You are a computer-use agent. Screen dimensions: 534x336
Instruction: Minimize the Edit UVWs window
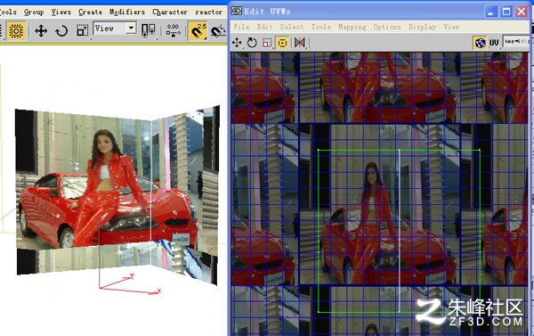tap(490, 12)
